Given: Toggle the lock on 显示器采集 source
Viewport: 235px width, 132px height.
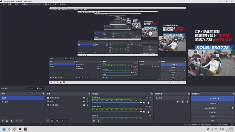Looking at the screenshot, I should [x=88, y=105].
